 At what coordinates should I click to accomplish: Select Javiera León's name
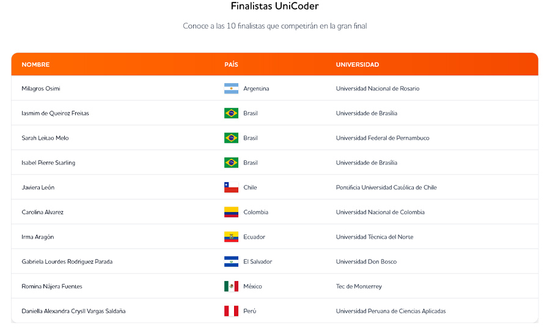pos(38,188)
